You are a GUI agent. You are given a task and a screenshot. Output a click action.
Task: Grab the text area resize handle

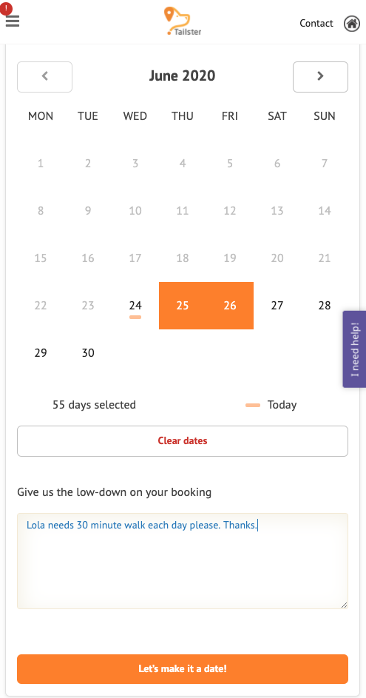point(344,605)
